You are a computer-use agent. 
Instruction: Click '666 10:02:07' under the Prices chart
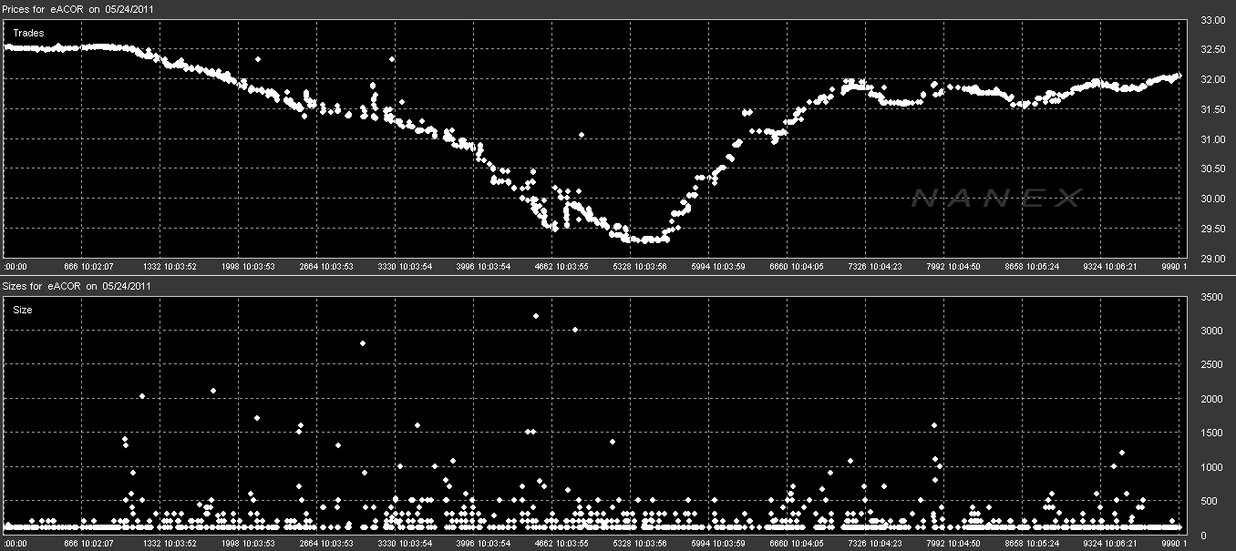[88, 267]
